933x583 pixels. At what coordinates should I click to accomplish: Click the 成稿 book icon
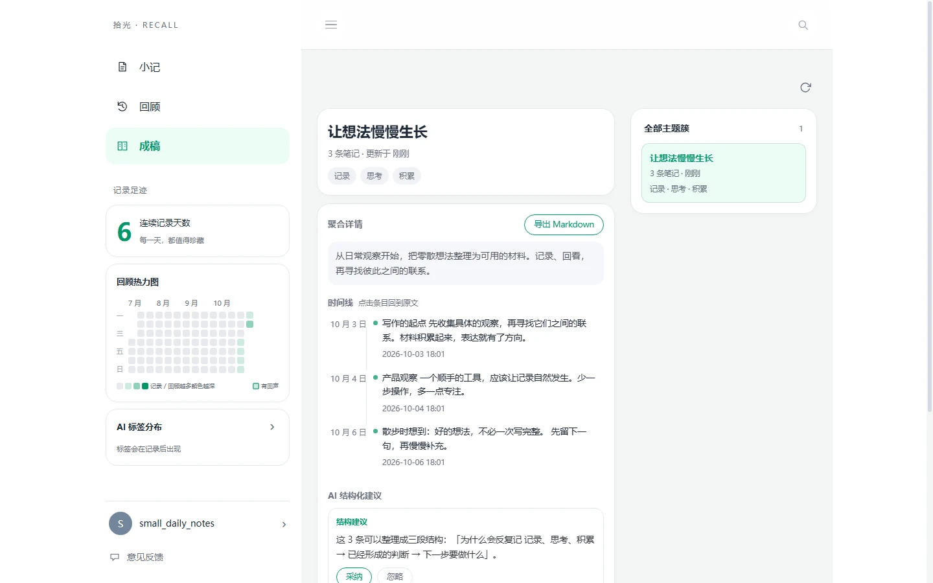[122, 146]
